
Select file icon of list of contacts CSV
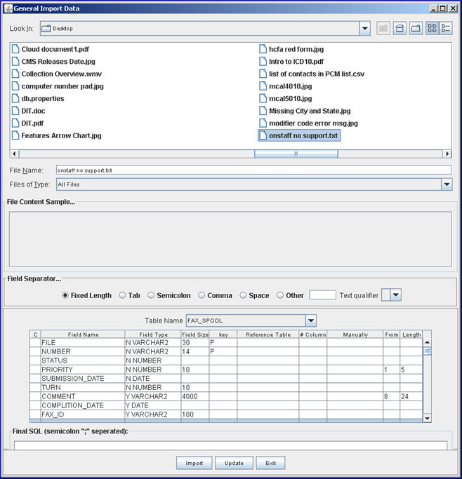(263, 74)
